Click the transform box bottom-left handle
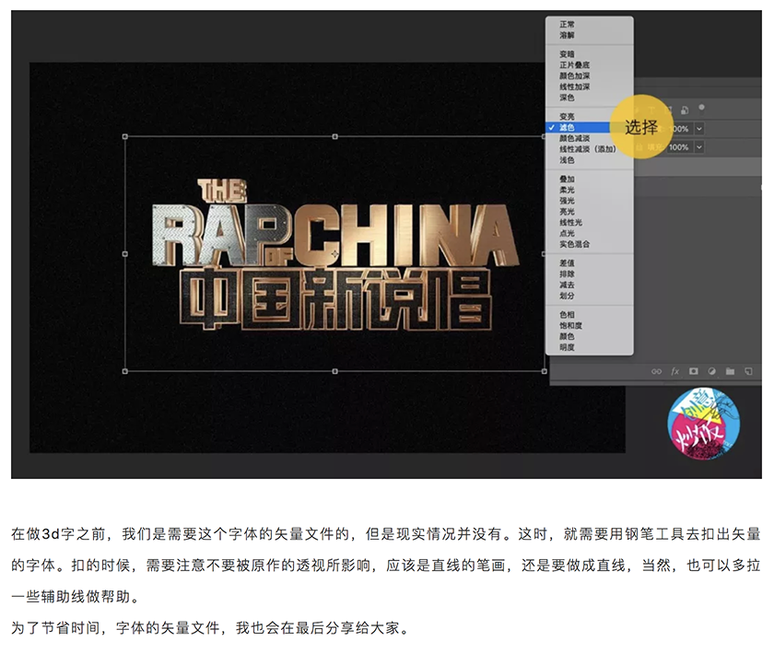 (x=125, y=371)
